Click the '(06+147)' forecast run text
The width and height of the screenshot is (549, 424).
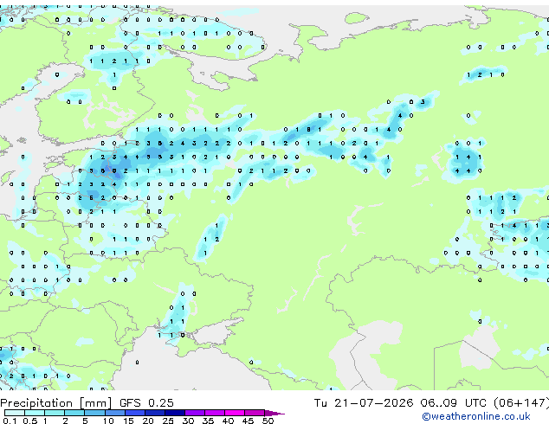click(x=521, y=402)
